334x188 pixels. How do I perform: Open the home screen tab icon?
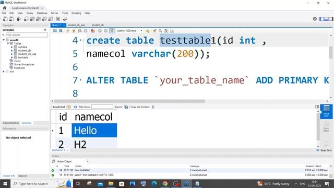point(5,8)
